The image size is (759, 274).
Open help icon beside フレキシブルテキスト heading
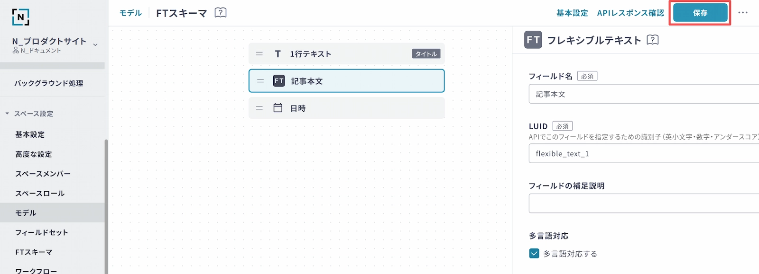(653, 40)
